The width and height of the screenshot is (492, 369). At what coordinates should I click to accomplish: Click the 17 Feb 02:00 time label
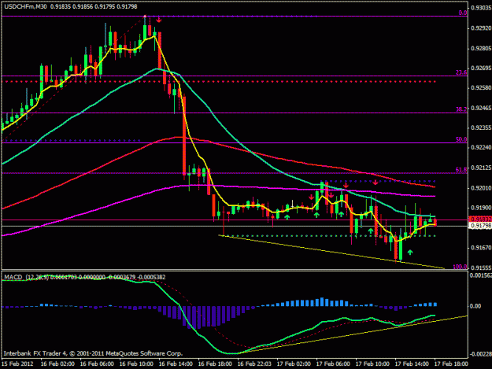(294, 364)
